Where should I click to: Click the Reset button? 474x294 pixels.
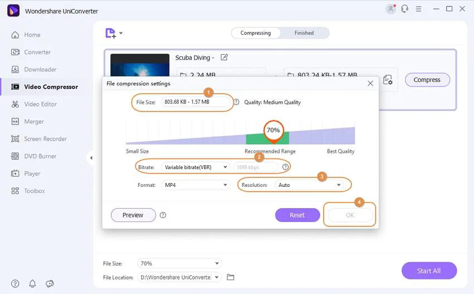point(297,215)
